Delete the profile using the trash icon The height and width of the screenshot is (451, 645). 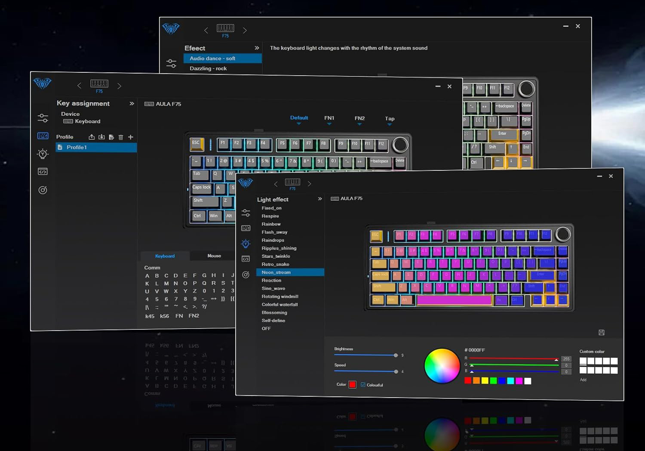point(121,137)
